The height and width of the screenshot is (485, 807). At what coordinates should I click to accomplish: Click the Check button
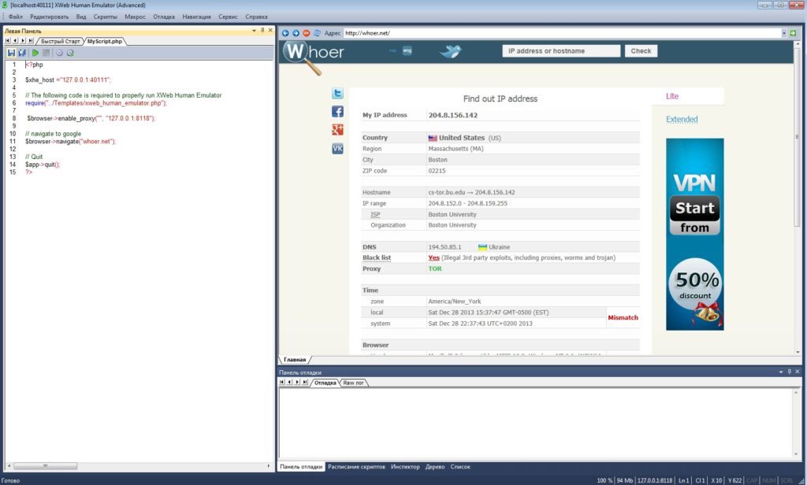[641, 51]
